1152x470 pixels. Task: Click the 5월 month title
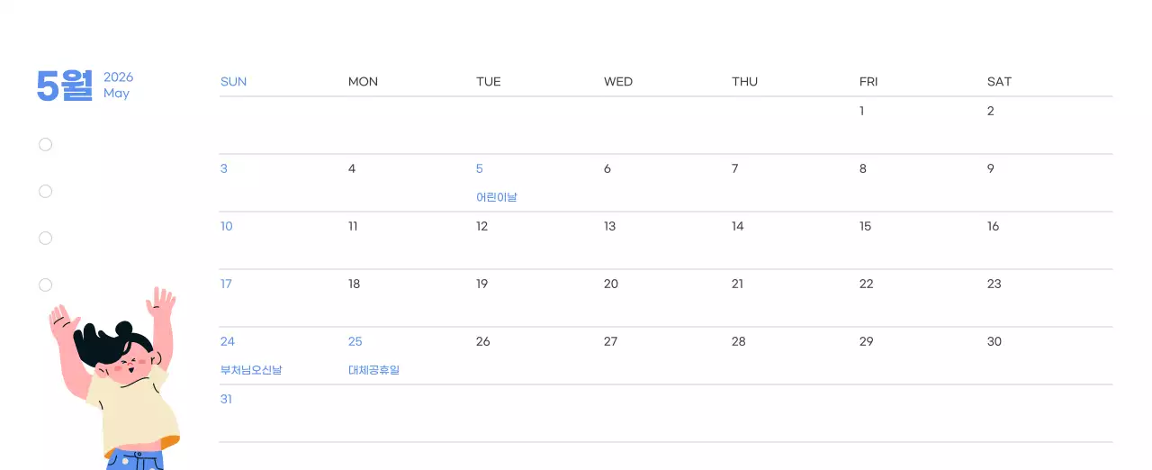pos(65,86)
